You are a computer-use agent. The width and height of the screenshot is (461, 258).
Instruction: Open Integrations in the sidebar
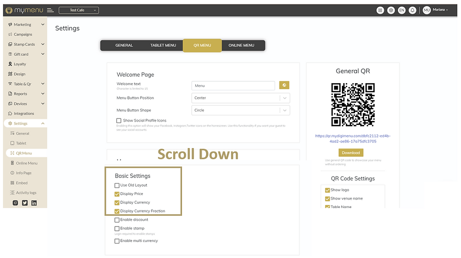click(24, 113)
